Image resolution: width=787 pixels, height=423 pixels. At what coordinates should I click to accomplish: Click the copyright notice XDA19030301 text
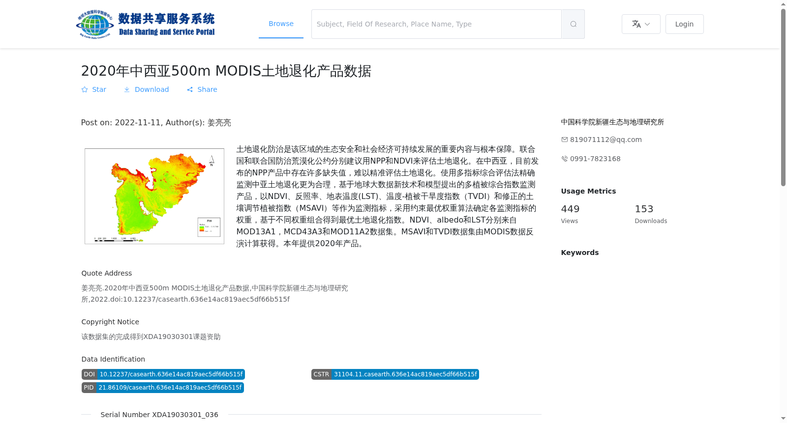point(151,337)
